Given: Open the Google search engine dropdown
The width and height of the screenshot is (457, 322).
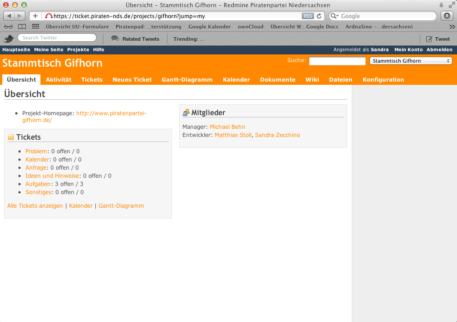Looking at the screenshot, I should click(334, 16).
